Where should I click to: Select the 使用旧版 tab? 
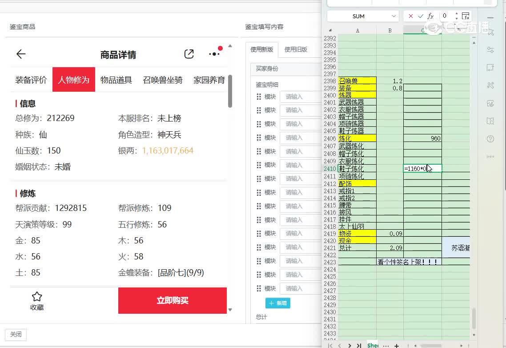click(x=296, y=49)
